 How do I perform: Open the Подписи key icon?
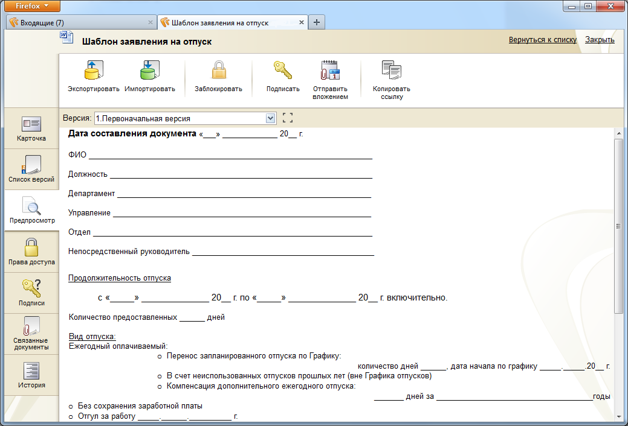click(x=31, y=288)
